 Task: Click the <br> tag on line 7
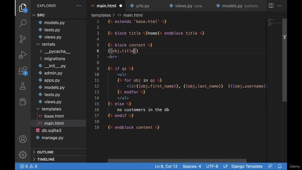tap(112, 57)
